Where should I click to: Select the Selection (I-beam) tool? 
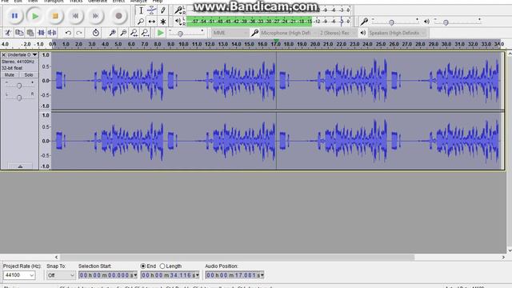(141, 10)
